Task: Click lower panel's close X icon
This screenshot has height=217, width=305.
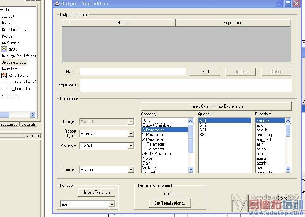Action: [x=38, y=136]
